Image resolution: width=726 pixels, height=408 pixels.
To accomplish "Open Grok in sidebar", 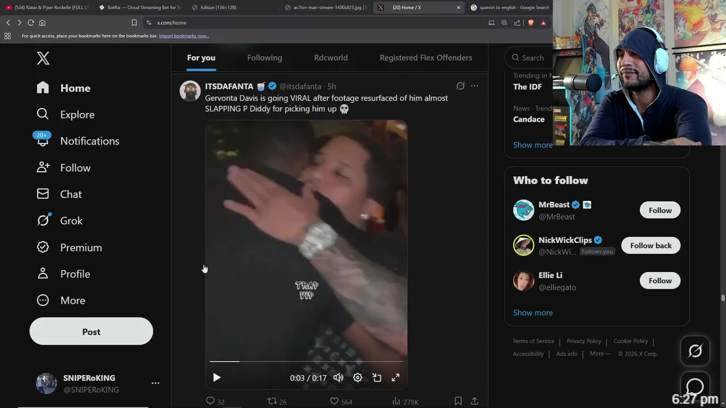I will pos(60,221).
